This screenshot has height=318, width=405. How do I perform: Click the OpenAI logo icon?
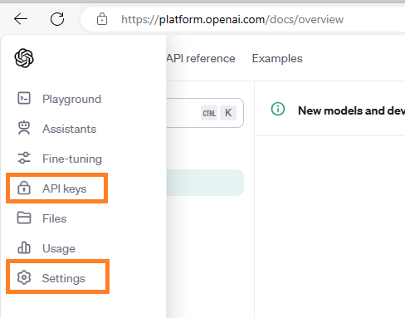click(24, 58)
